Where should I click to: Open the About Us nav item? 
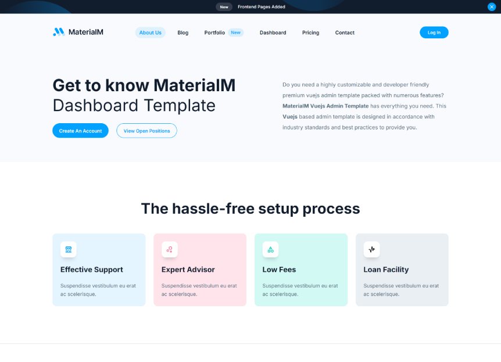click(x=150, y=33)
